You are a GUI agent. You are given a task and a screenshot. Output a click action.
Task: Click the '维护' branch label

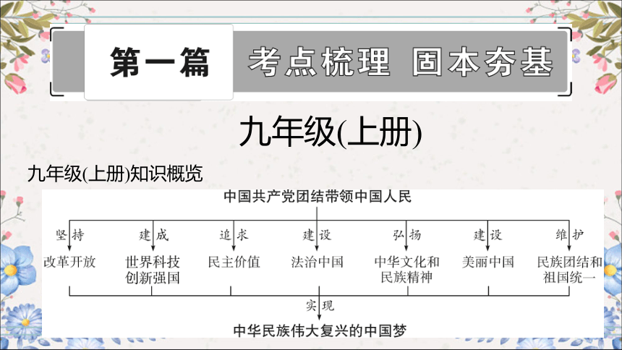569,235
